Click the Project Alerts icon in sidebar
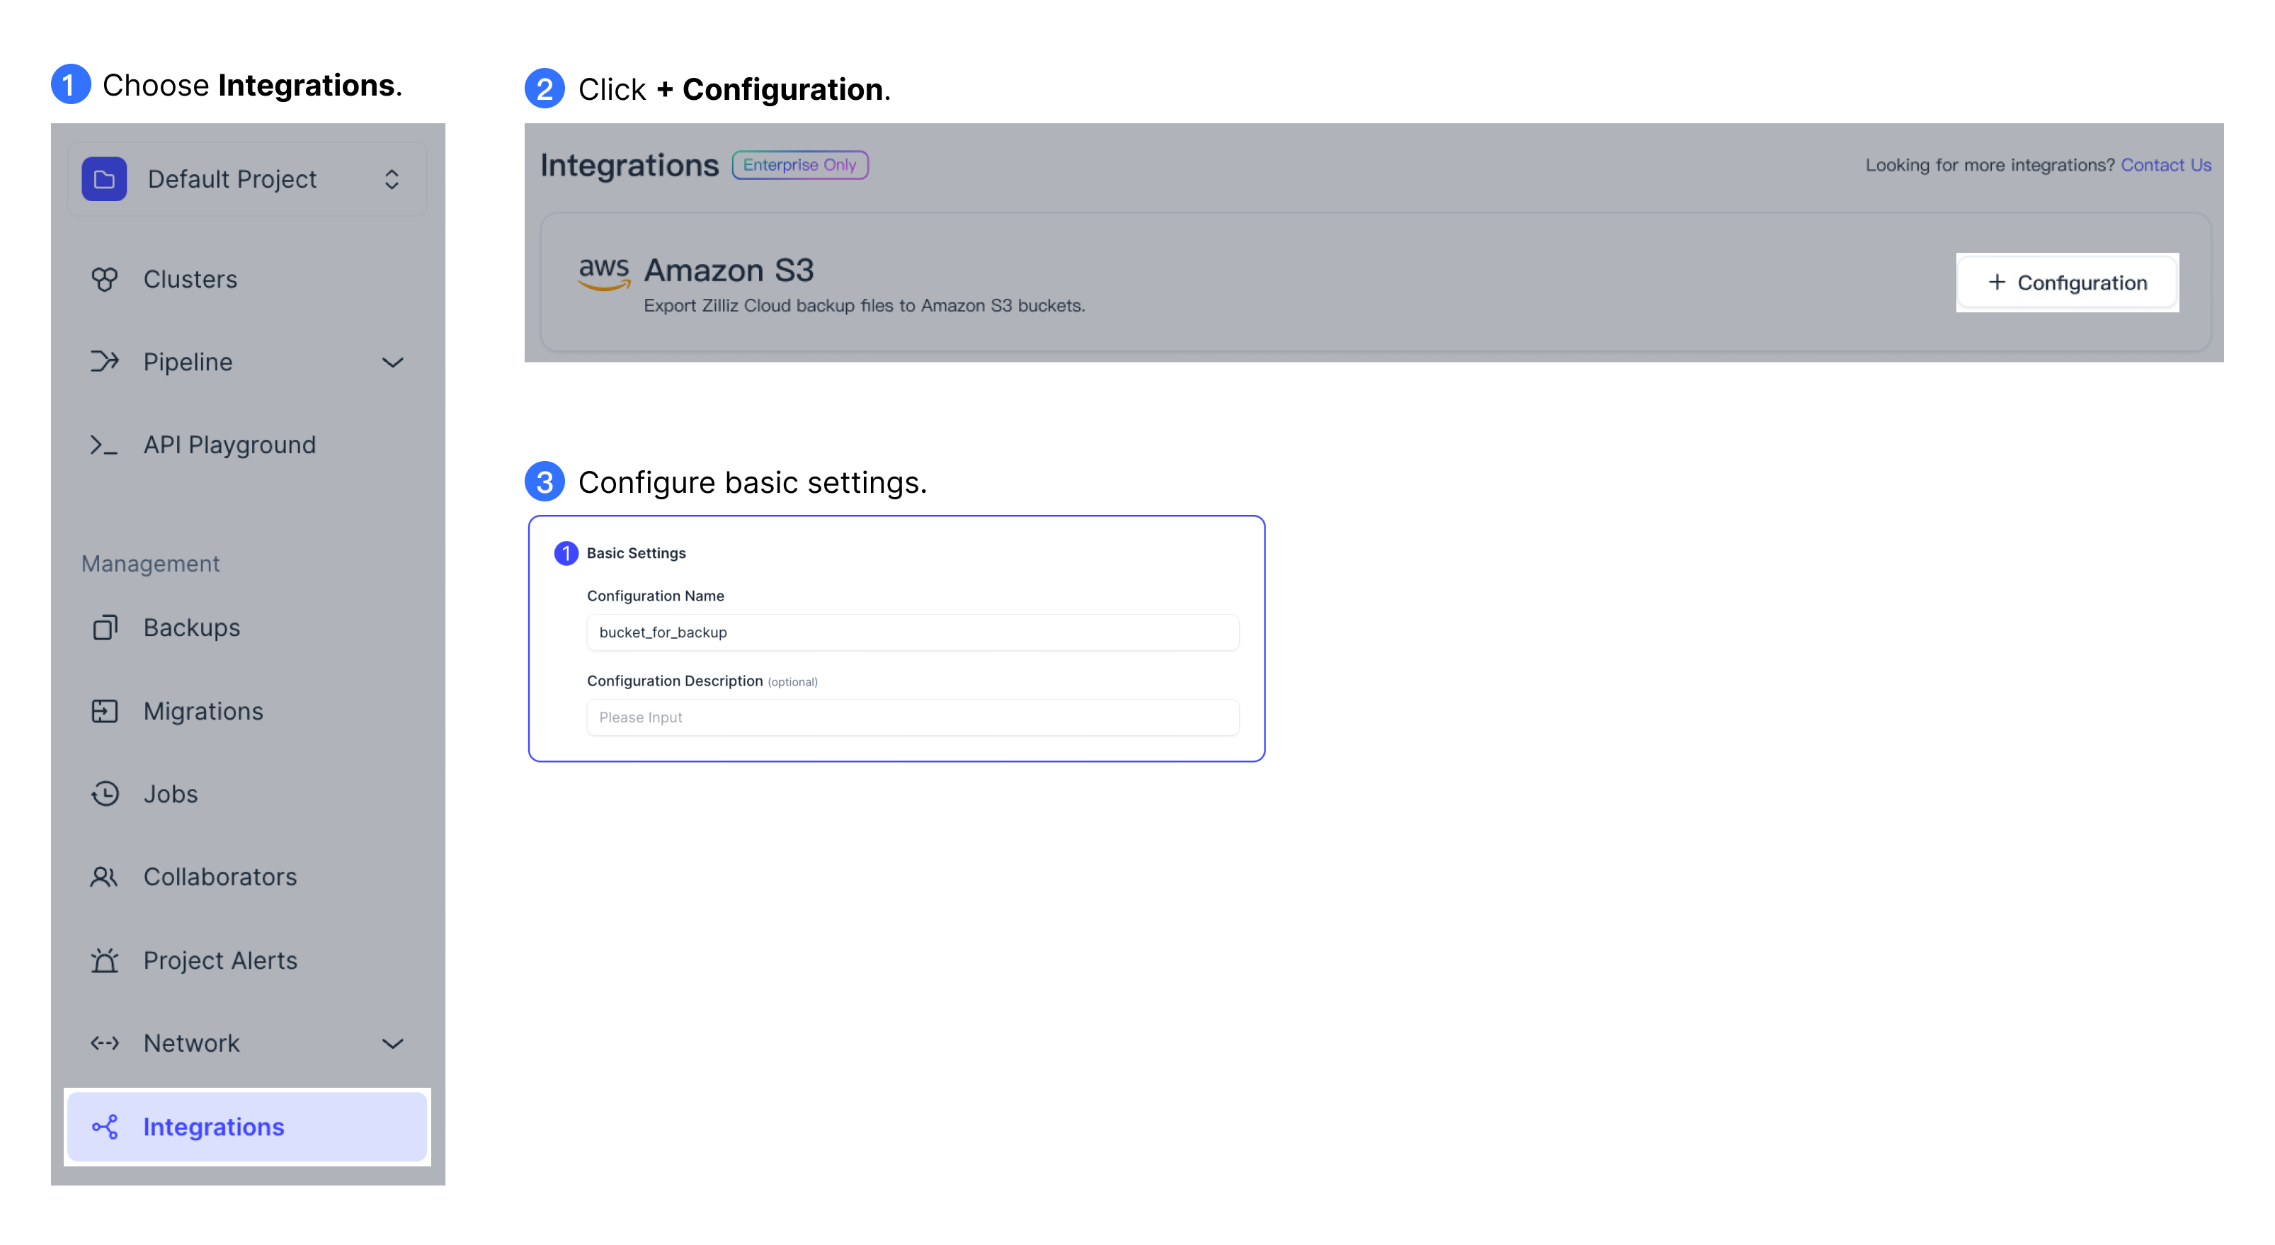This screenshot has height=1245, width=2275. click(x=104, y=960)
